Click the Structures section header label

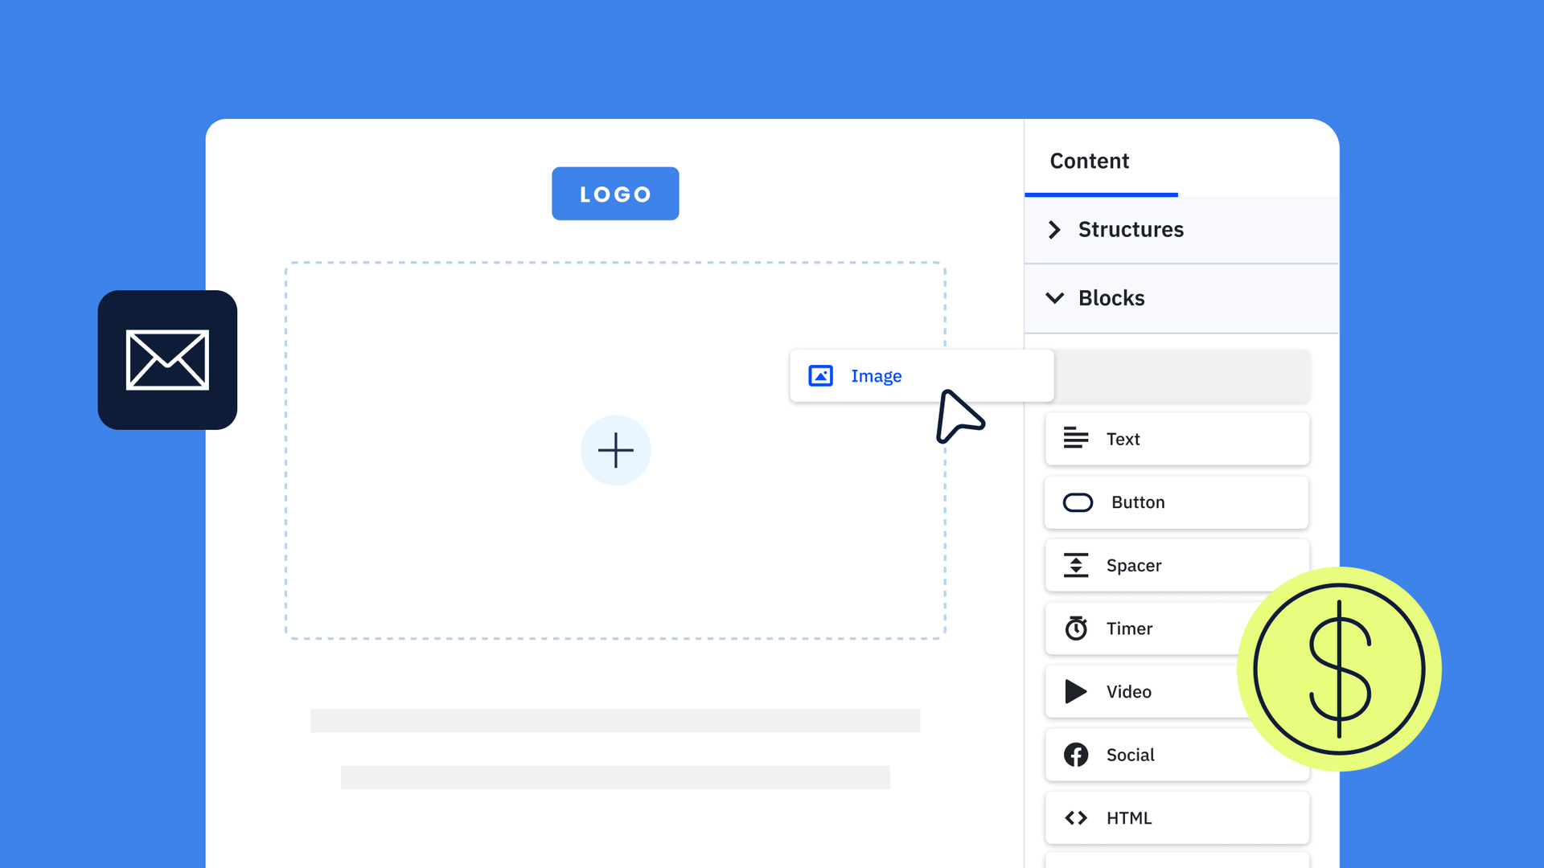click(x=1131, y=230)
